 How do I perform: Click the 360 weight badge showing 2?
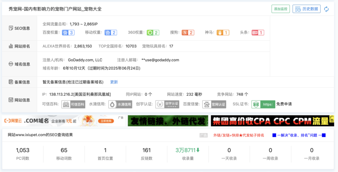coord(153,33)
